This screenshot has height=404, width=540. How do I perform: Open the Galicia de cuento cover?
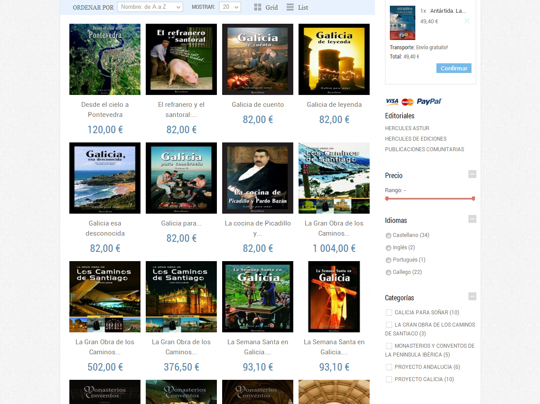(x=258, y=59)
